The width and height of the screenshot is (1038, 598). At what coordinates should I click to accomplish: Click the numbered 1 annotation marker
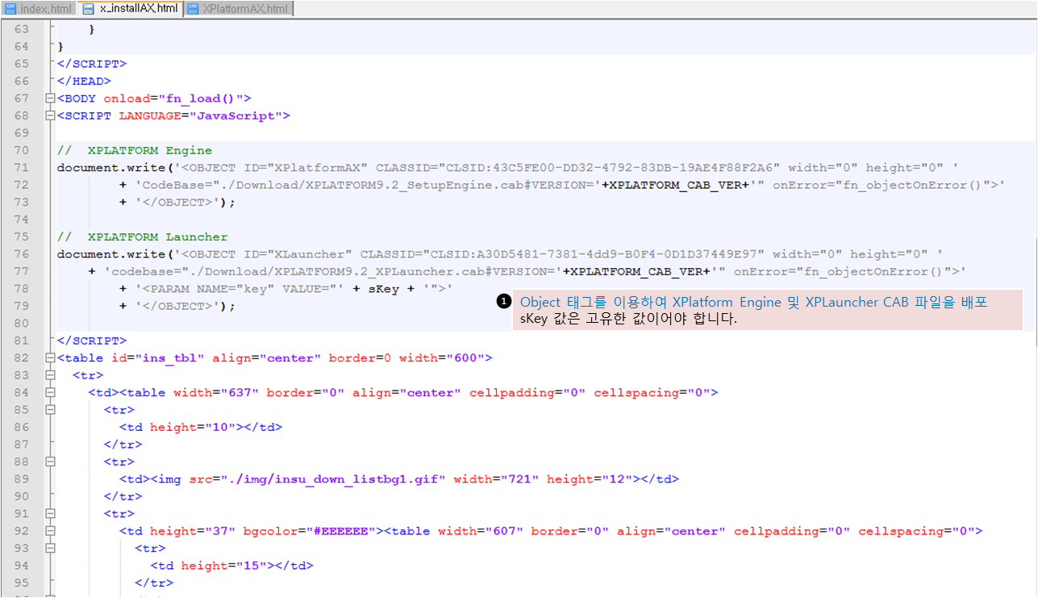tap(504, 302)
